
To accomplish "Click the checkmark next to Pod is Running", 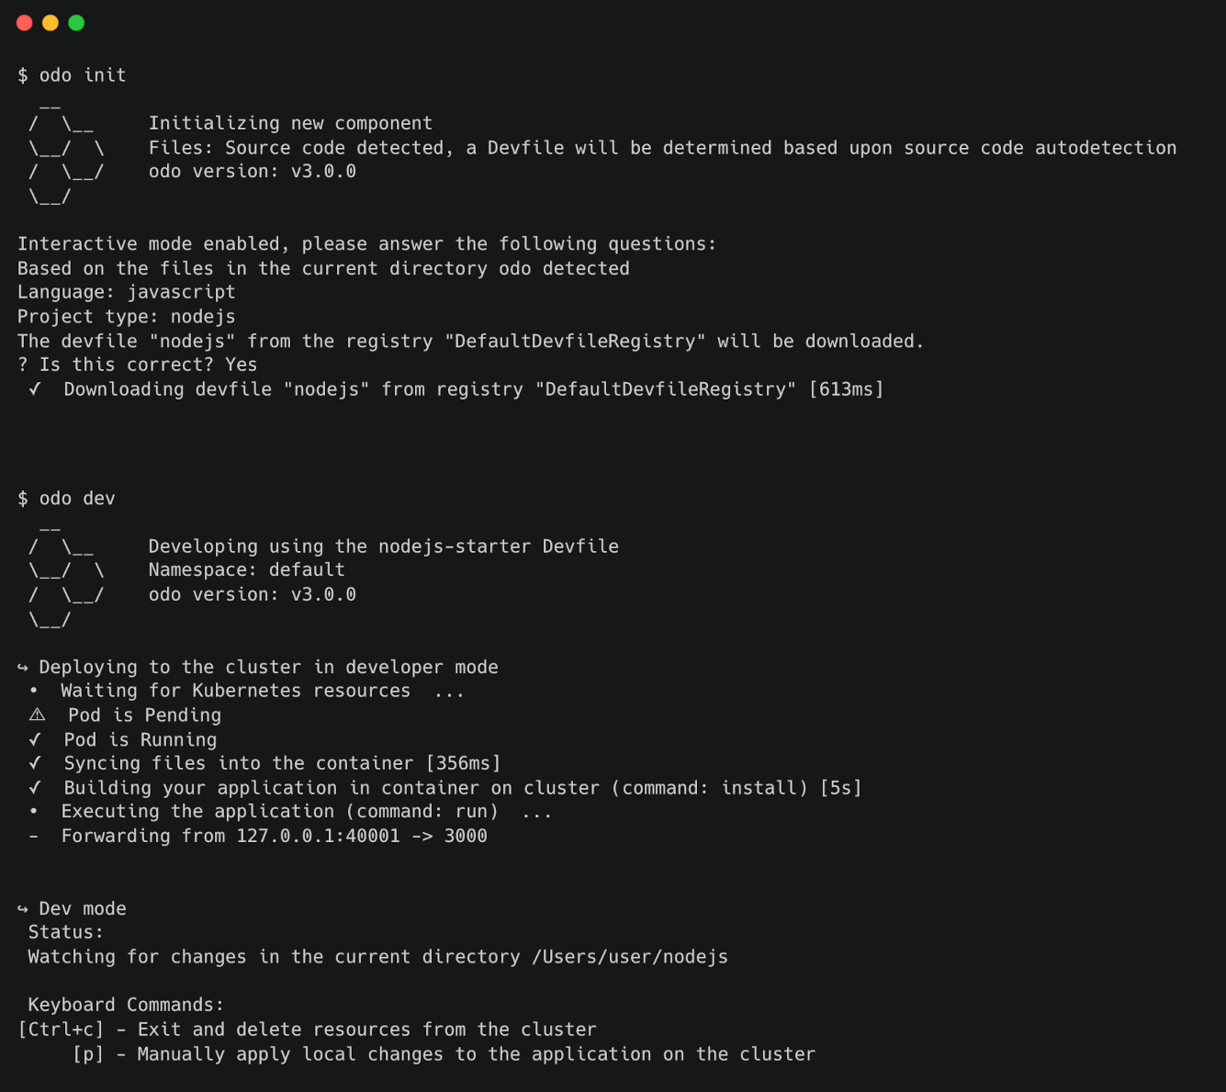I will tap(35, 739).
